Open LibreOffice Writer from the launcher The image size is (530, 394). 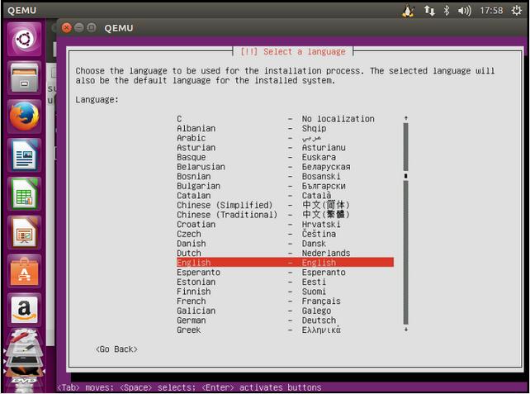(x=25, y=154)
